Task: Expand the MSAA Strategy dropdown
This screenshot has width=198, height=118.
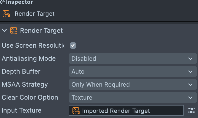Action: tap(133, 84)
